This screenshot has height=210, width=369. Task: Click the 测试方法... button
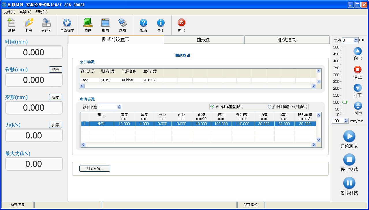[x=94, y=169]
